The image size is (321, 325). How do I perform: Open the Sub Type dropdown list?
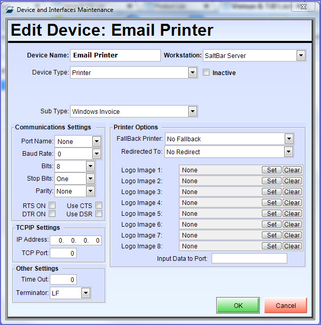click(192, 111)
